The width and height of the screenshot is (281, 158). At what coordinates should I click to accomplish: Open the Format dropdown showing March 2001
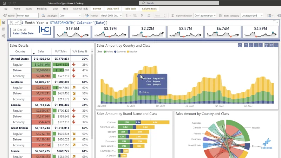point(111,15)
